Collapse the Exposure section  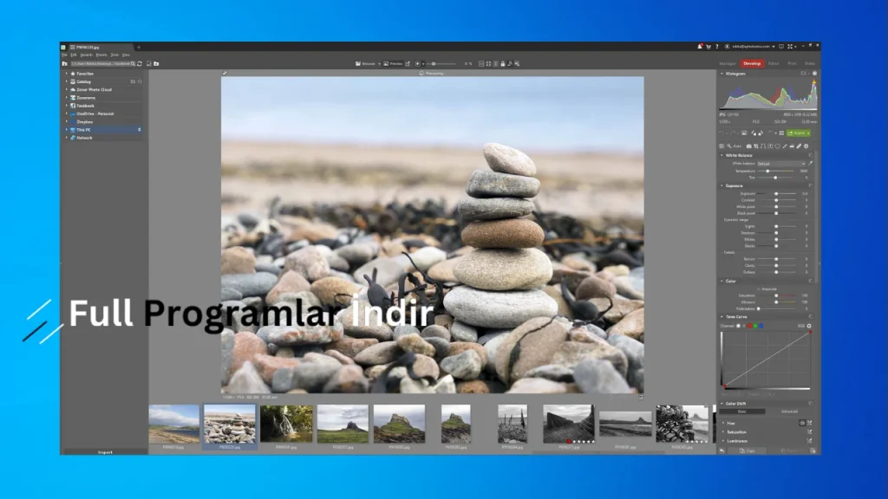click(x=721, y=185)
